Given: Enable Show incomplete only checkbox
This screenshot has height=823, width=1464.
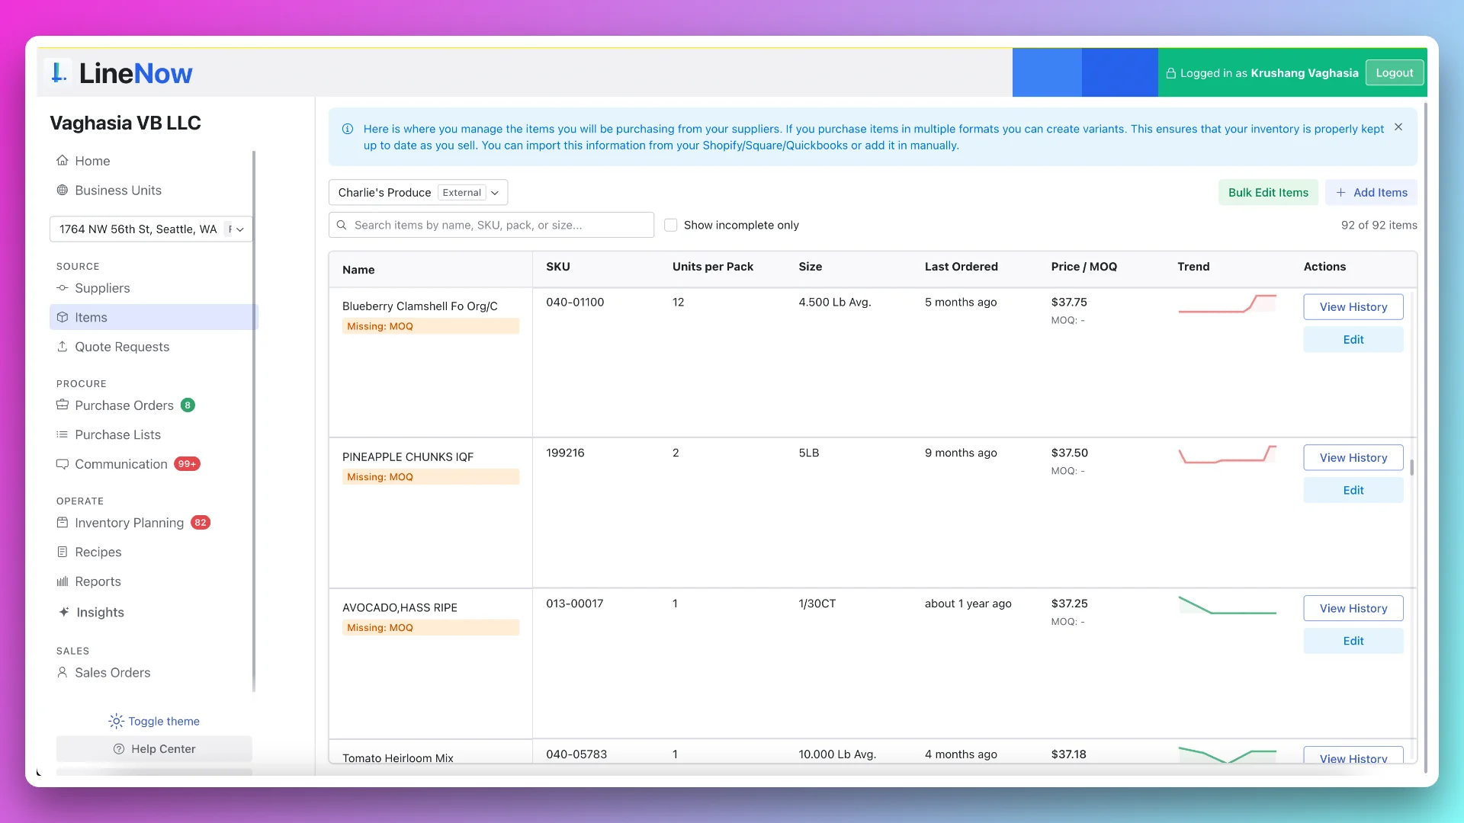Looking at the screenshot, I should (671, 225).
